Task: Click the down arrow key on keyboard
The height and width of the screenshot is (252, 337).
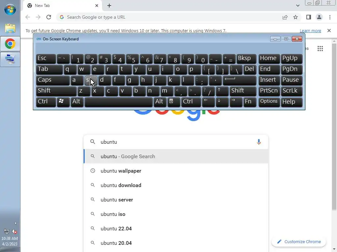Action: [222, 102]
